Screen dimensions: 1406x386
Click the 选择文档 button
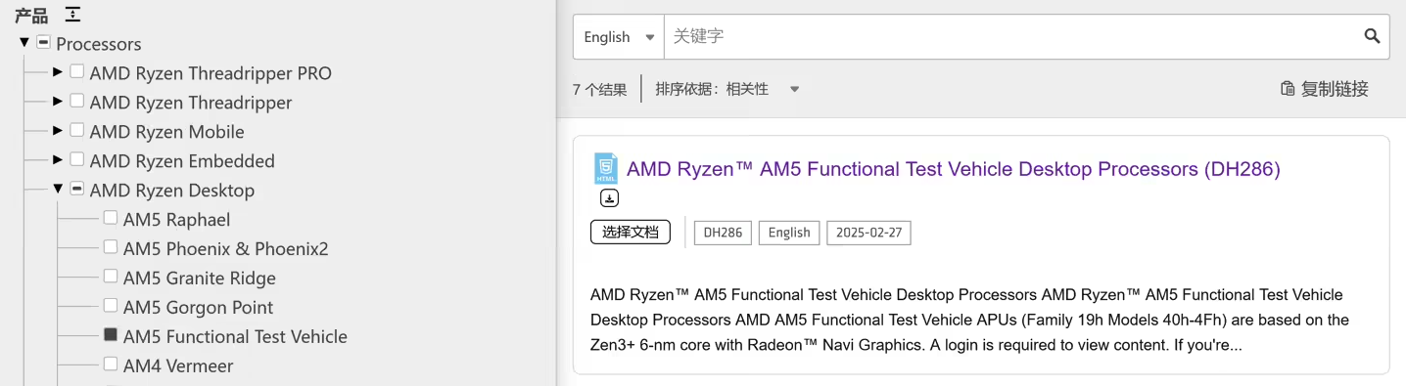(631, 233)
